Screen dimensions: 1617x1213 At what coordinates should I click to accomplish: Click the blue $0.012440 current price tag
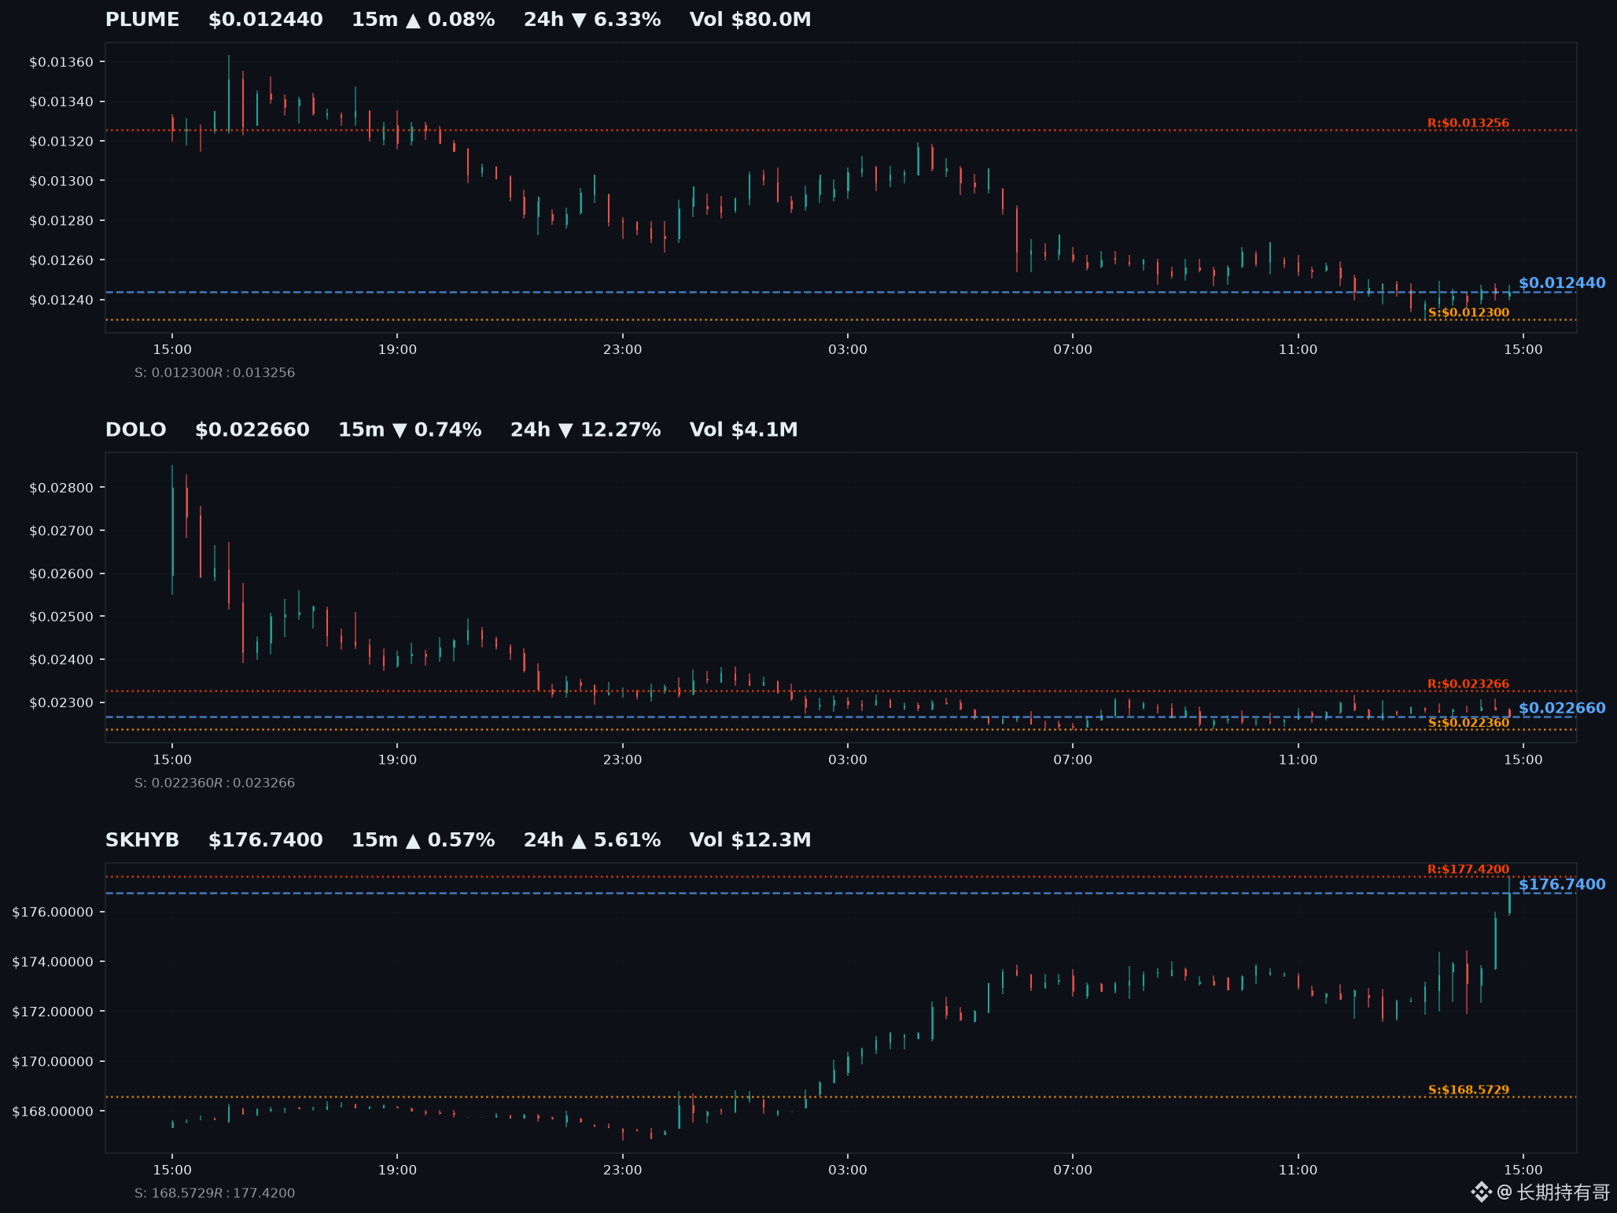point(1562,283)
